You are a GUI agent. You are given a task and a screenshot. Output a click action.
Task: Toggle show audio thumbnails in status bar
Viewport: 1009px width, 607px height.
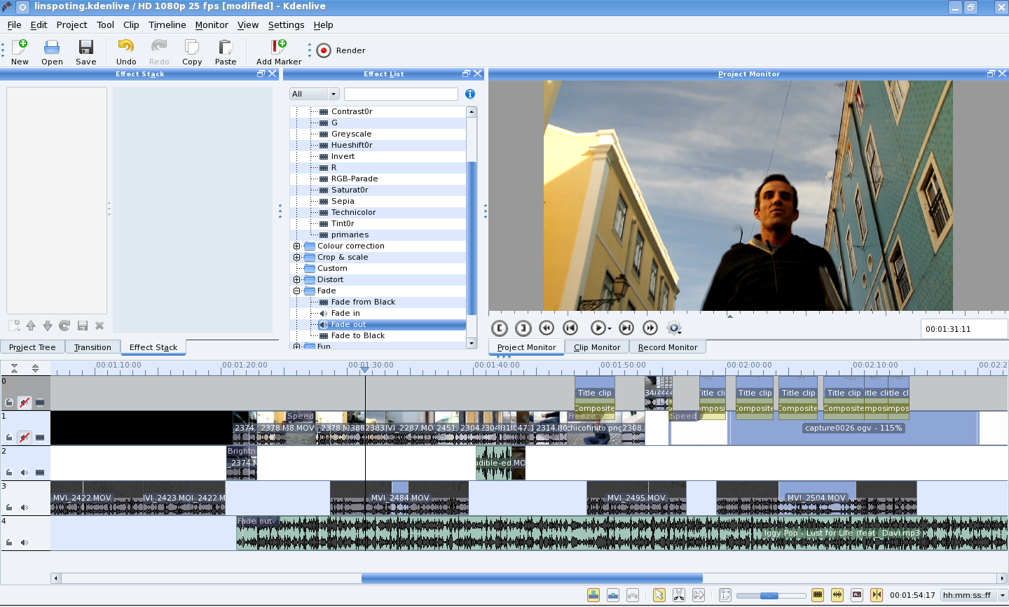(837, 595)
